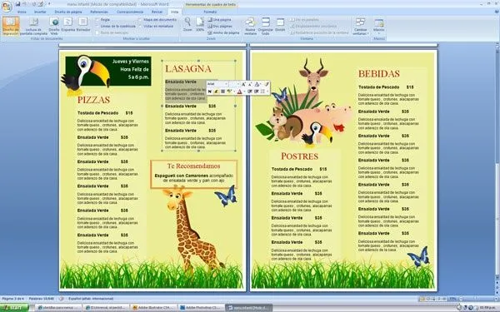Open the Revisar tab

pos(157,12)
